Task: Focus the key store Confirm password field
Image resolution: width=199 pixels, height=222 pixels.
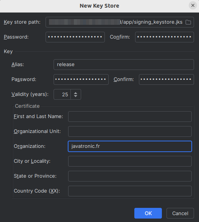Action: 165,37
